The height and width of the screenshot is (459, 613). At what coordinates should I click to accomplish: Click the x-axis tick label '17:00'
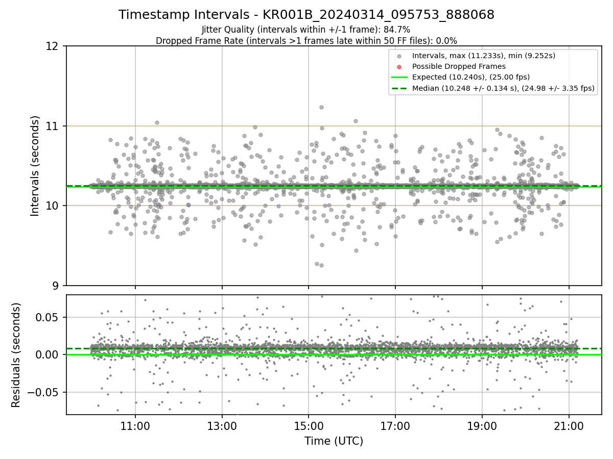pos(395,427)
